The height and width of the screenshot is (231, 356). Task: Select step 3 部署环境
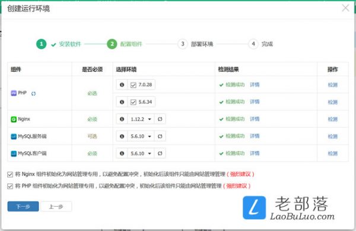tap(195, 44)
